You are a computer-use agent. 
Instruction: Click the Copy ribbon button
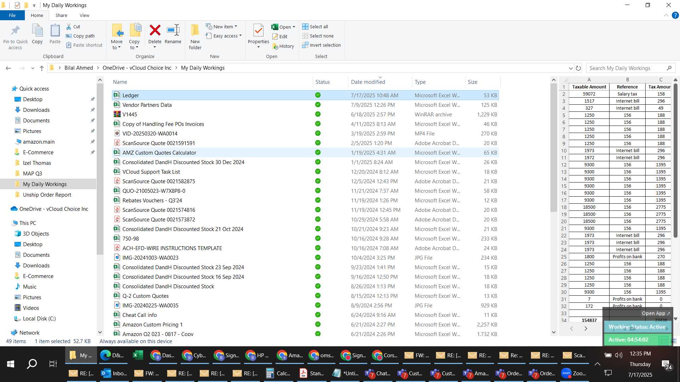click(x=37, y=34)
